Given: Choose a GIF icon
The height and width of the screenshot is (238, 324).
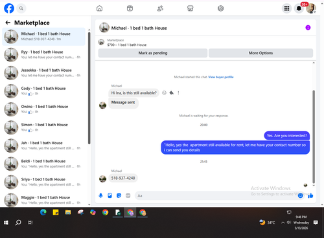Looking at the screenshot, I should pyautogui.click(x=128, y=196).
